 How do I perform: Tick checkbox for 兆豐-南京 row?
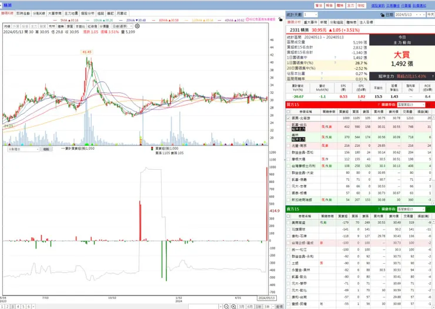(289, 146)
